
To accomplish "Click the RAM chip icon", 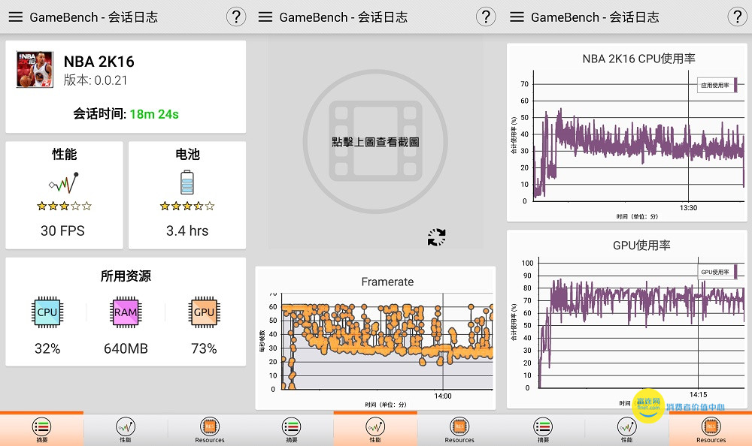I will point(126,312).
